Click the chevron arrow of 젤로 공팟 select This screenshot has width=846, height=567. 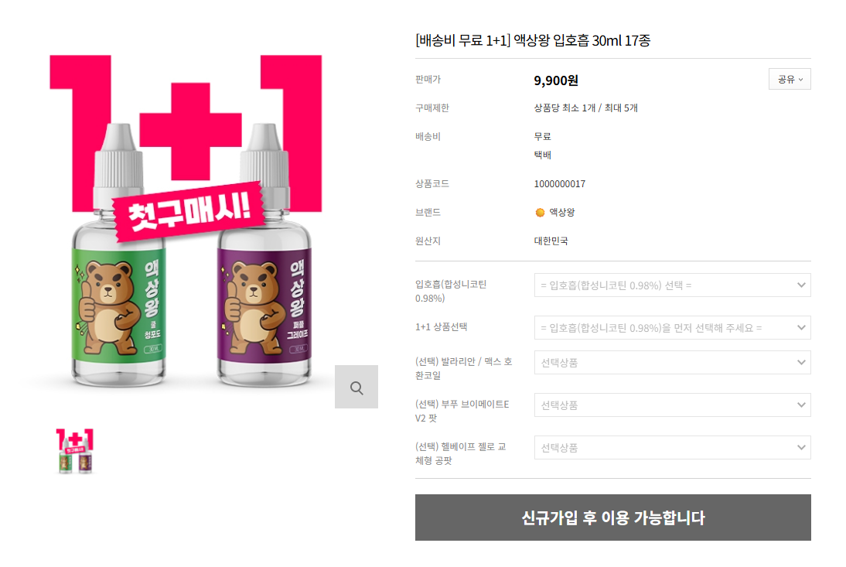(801, 448)
